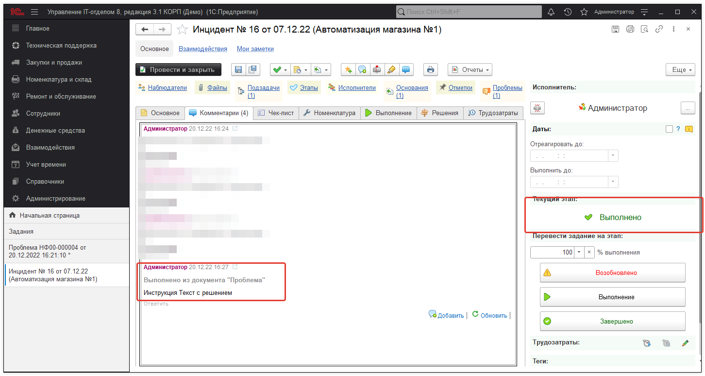The image size is (705, 376).
Task: Click the star favorites icon next to title
Action: [x=182, y=30]
